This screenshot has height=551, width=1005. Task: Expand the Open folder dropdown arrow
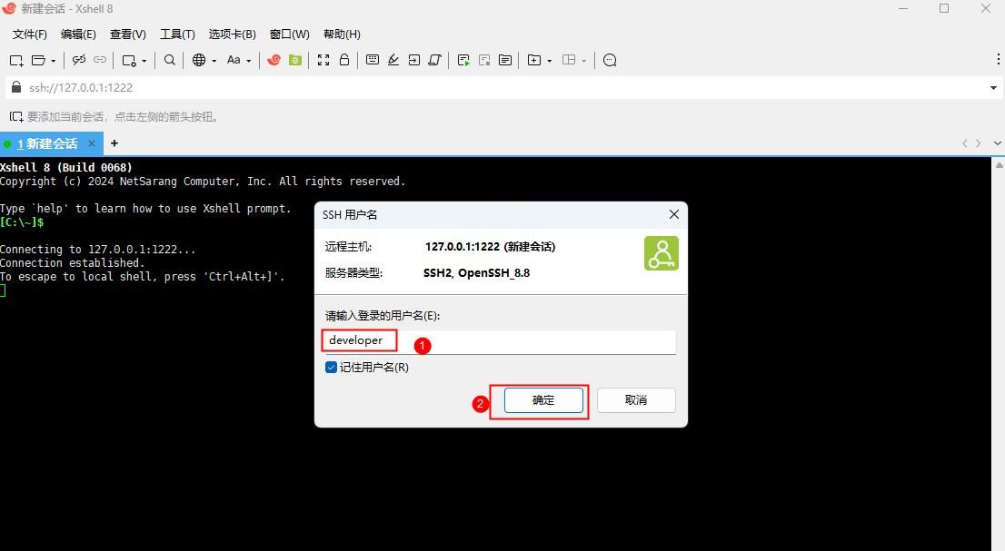[54, 61]
